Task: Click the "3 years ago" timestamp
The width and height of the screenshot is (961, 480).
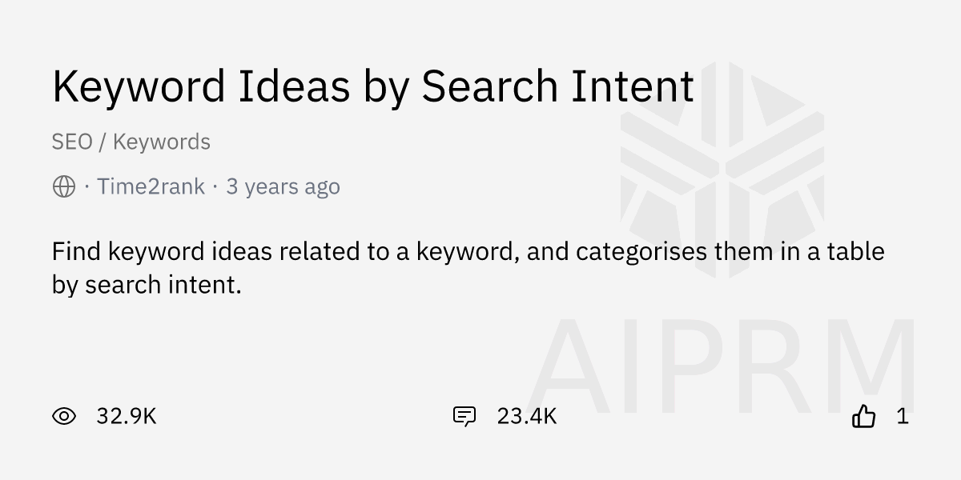Action: point(283,187)
